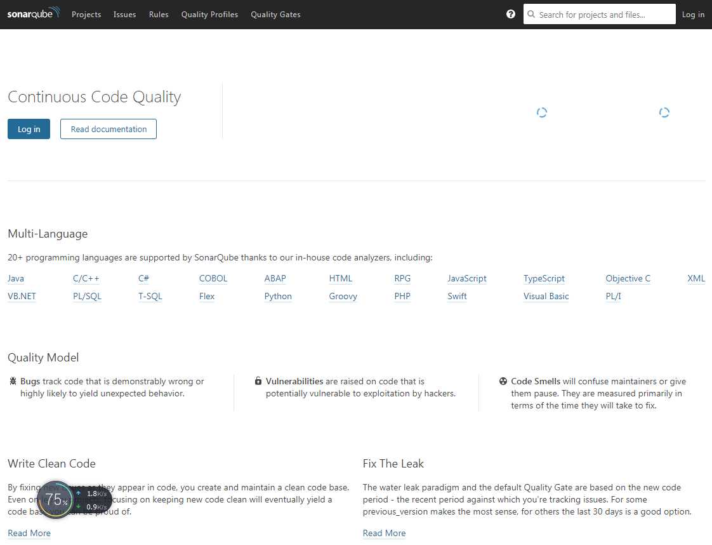This screenshot has width=712, height=545.
Task: Click the Fix The Leak heading
Action: pos(393,464)
